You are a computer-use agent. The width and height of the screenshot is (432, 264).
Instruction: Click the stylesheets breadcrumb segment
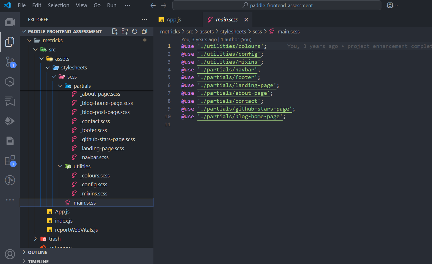click(x=233, y=32)
